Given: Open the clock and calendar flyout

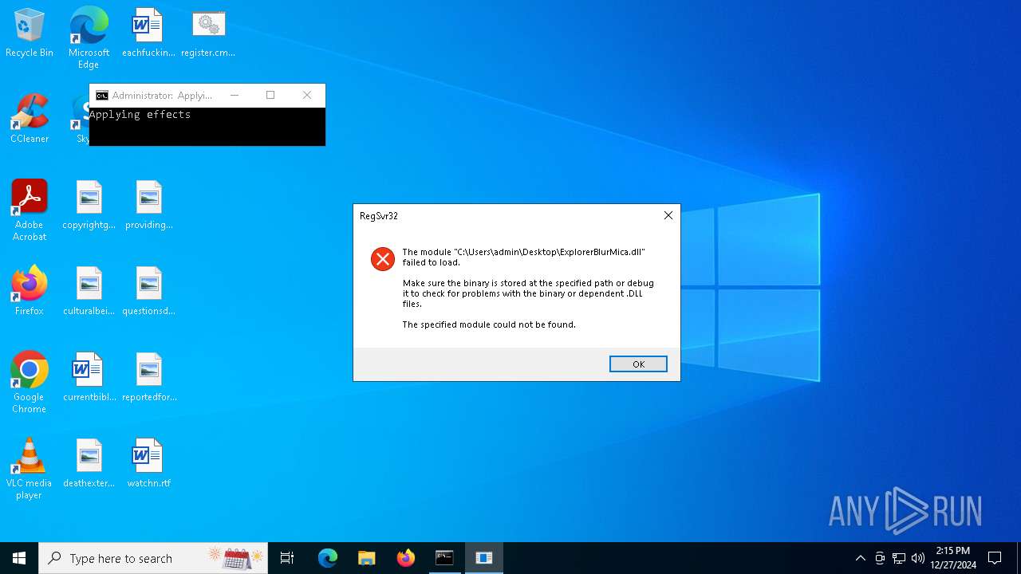Looking at the screenshot, I should click(x=953, y=558).
